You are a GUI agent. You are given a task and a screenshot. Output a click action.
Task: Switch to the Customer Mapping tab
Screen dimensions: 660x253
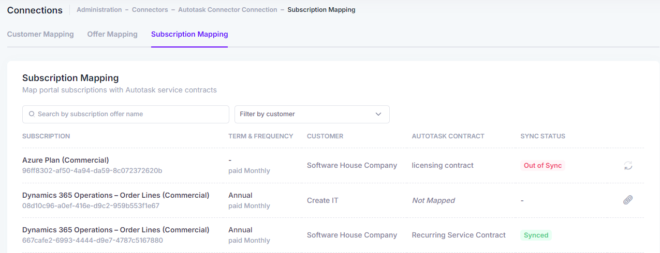point(40,34)
